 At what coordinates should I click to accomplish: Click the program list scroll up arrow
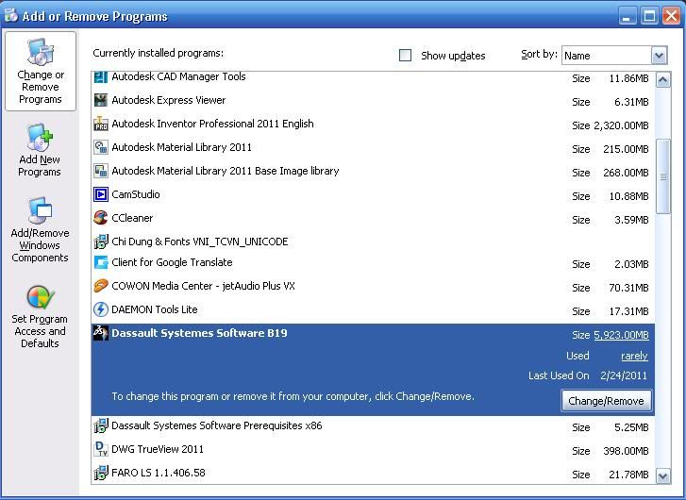(662, 79)
